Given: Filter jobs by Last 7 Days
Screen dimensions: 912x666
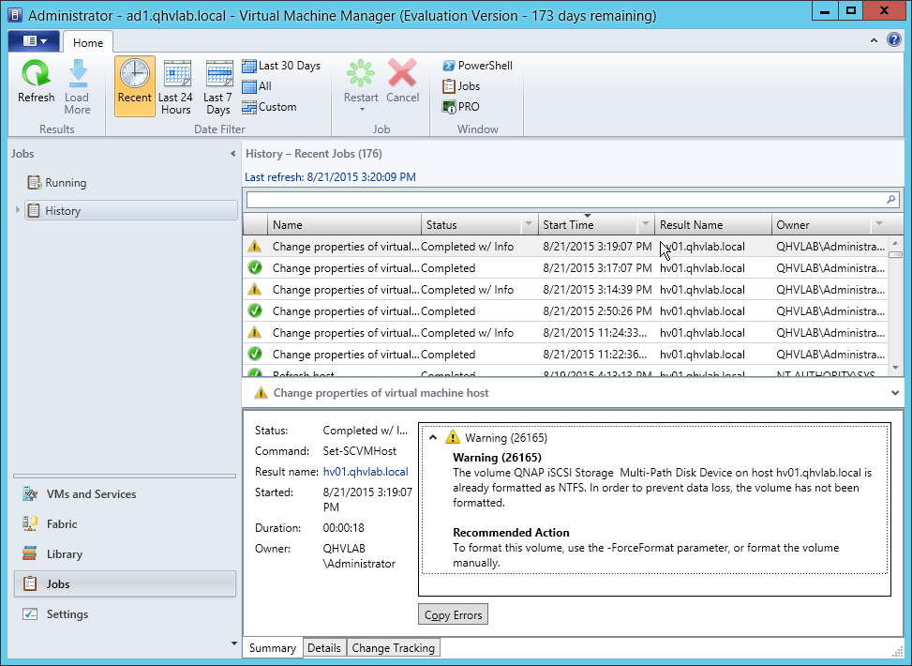Looking at the screenshot, I should [x=217, y=85].
